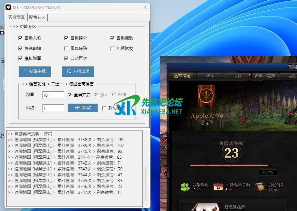
Task: Switch to the 配置专区 tab
Action: pyautogui.click(x=37, y=17)
